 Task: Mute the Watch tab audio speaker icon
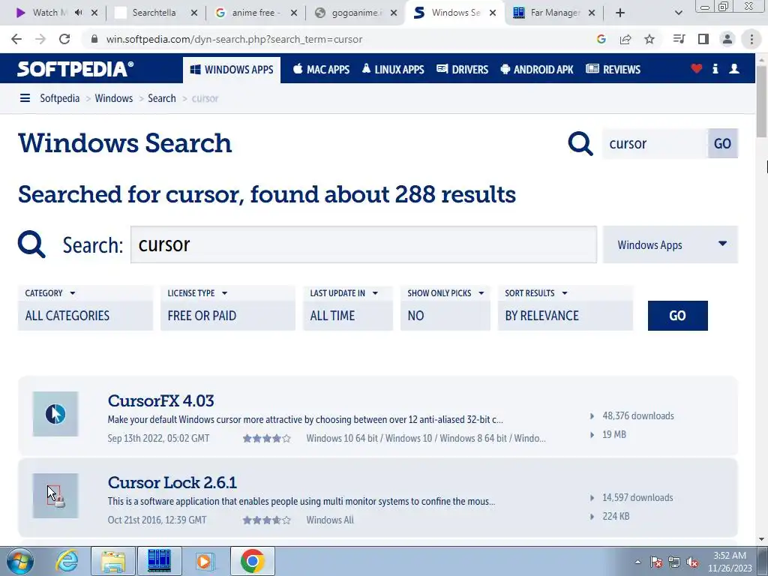point(78,13)
